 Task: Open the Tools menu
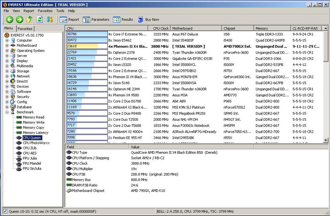click(x=60, y=11)
